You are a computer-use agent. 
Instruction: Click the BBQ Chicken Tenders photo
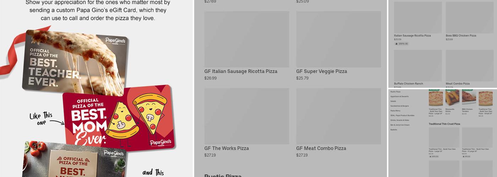point(469,98)
